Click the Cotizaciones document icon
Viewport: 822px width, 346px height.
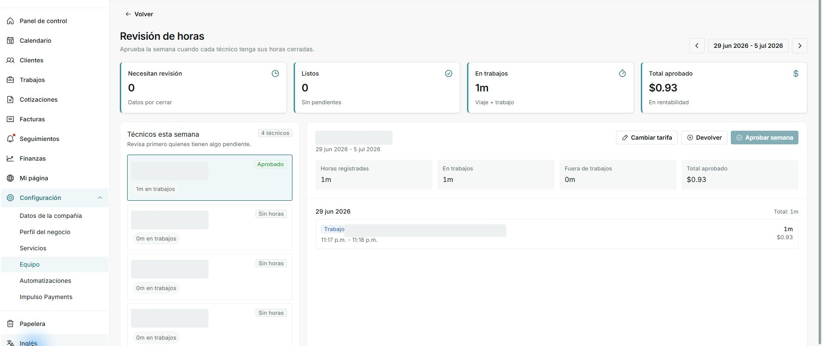[10, 100]
